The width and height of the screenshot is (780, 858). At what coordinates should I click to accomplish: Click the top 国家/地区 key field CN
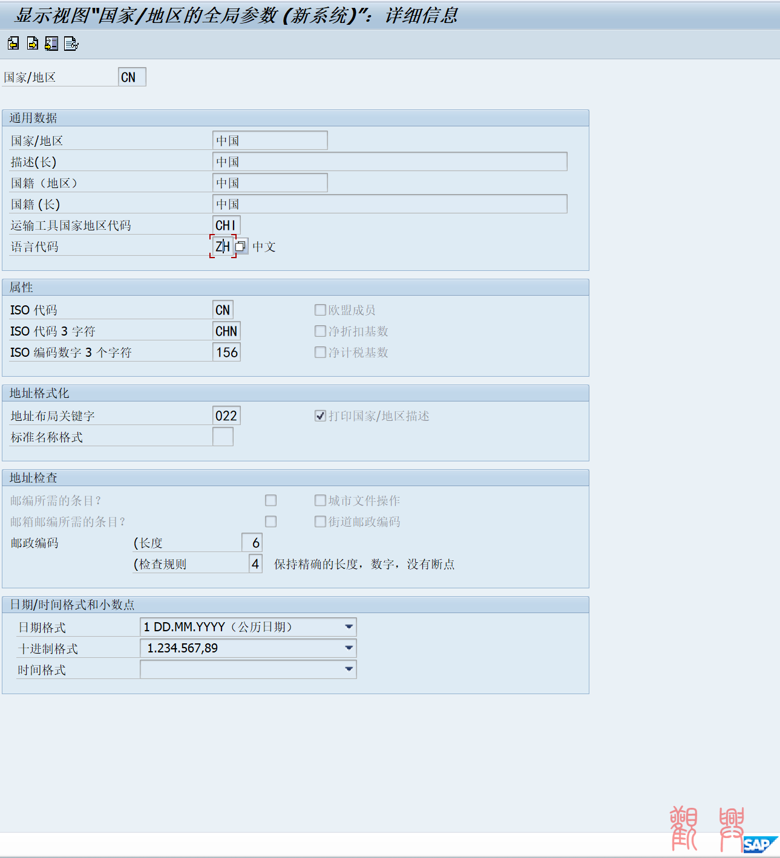(x=132, y=77)
